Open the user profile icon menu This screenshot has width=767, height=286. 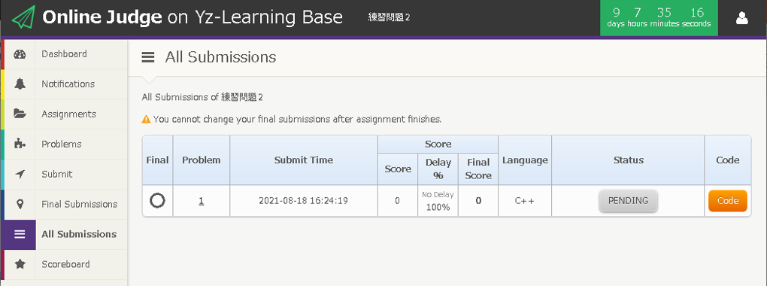coord(742,18)
